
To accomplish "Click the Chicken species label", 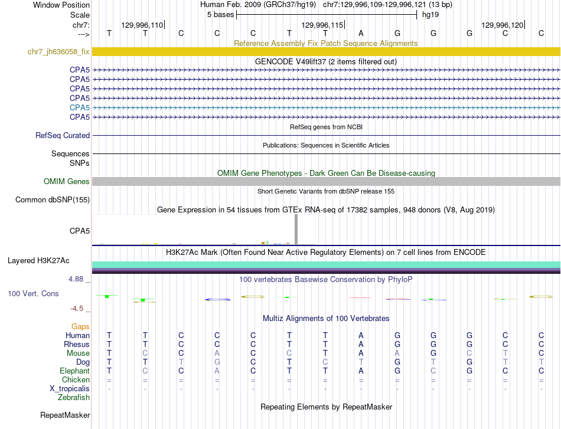I will click(x=76, y=379).
